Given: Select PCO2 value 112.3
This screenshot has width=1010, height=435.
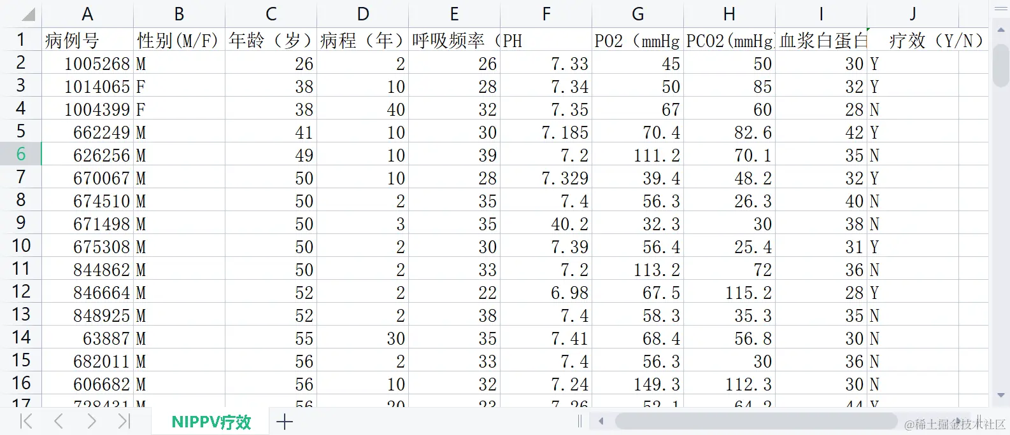Looking at the screenshot, I should 730,383.
